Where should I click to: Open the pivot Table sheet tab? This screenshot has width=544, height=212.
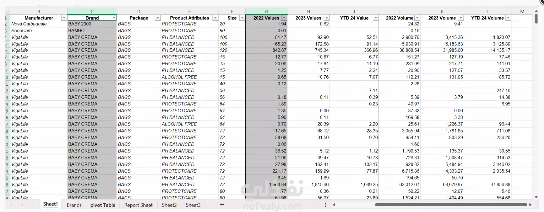[x=103, y=205]
